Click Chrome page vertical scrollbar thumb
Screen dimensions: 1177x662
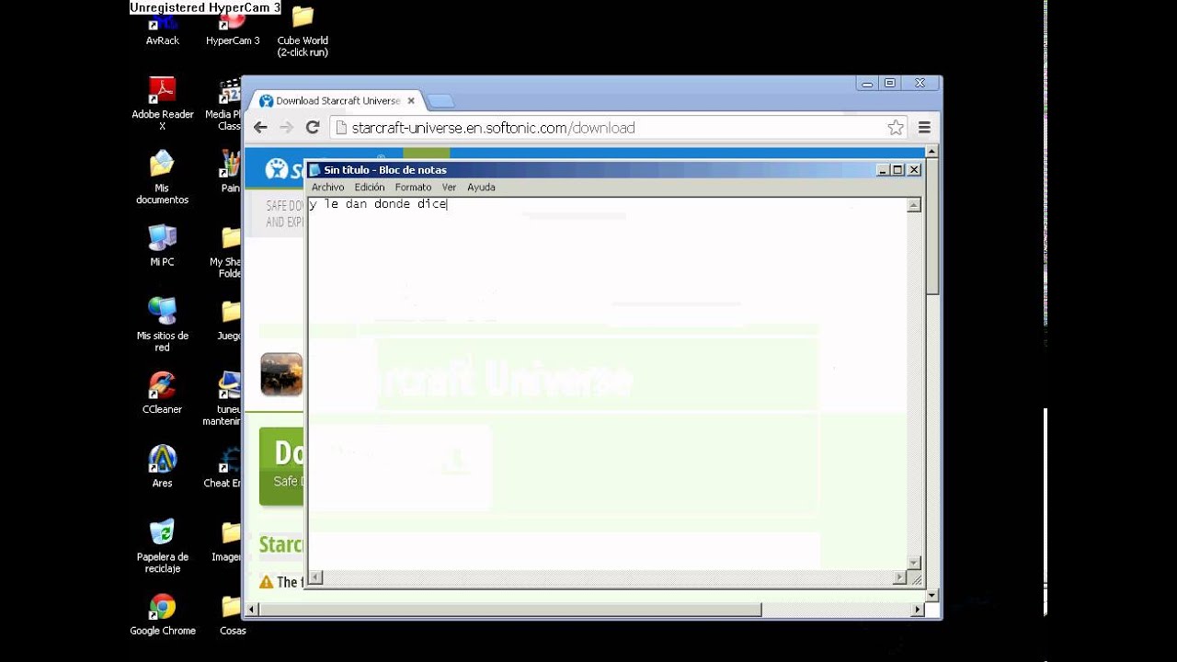931,226
